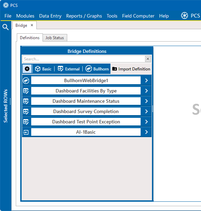The image size is (201, 211).
Task: Expand BullhornWebBridge1 chevron arrow
Action: 146,80
